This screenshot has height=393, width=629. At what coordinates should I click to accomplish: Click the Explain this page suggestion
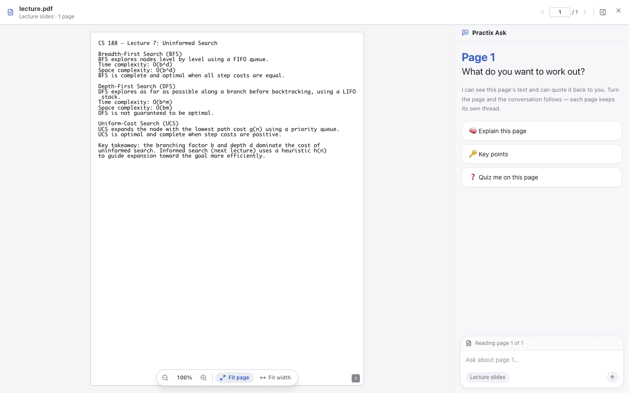[x=542, y=131]
